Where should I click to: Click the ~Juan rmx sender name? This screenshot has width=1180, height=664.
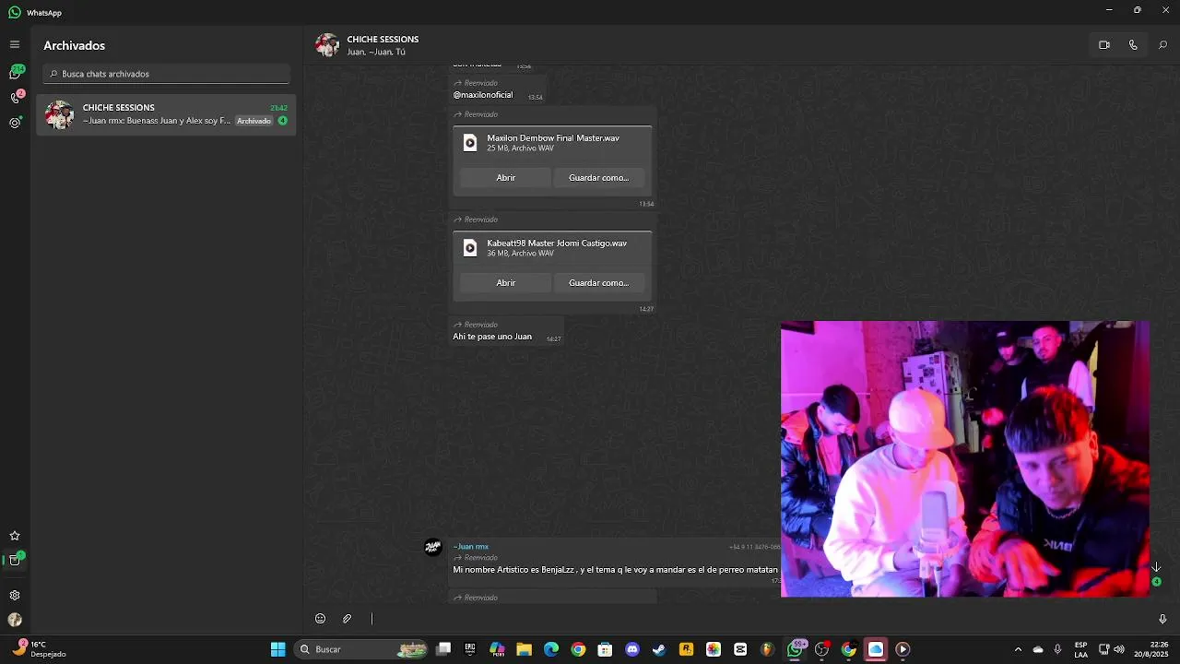tap(470, 547)
